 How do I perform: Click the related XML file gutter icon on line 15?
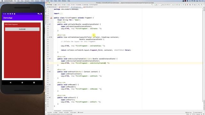click(x=51, y=18)
